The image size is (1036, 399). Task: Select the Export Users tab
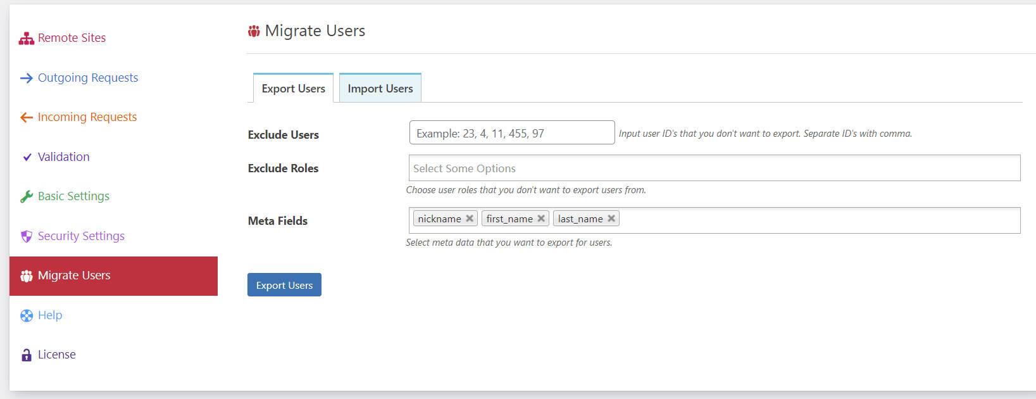[293, 88]
